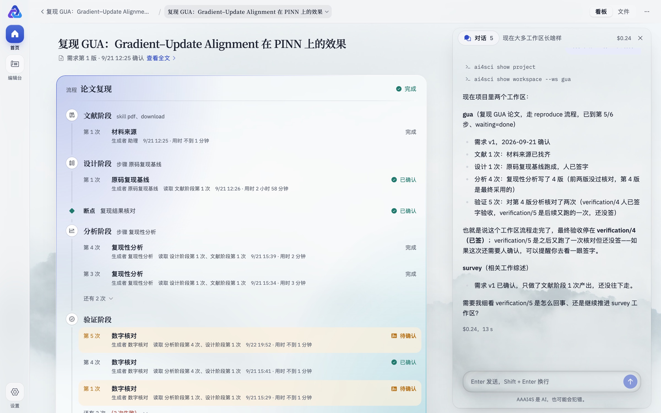This screenshot has height=413, width=661.
Task: Click the green check beside 流程 完成
Action: click(x=399, y=89)
